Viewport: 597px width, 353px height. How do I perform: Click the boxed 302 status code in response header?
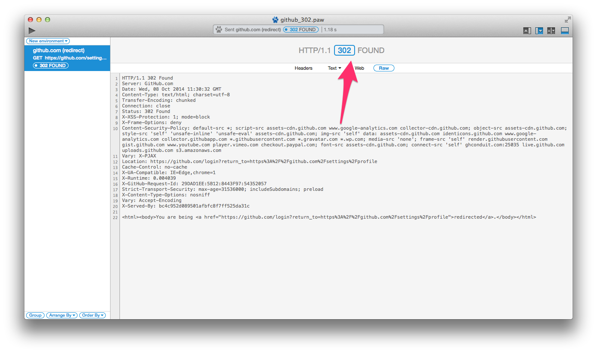click(344, 50)
